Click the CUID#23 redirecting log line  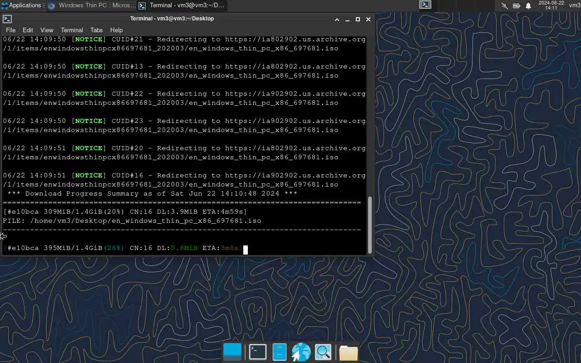(184, 126)
